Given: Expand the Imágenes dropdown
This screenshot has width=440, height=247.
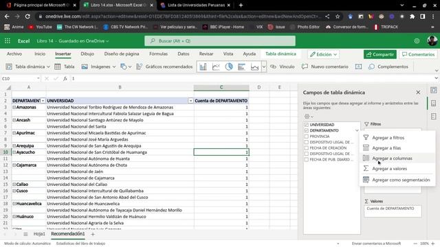Looking at the screenshot, I should click(x=114, y=67).
